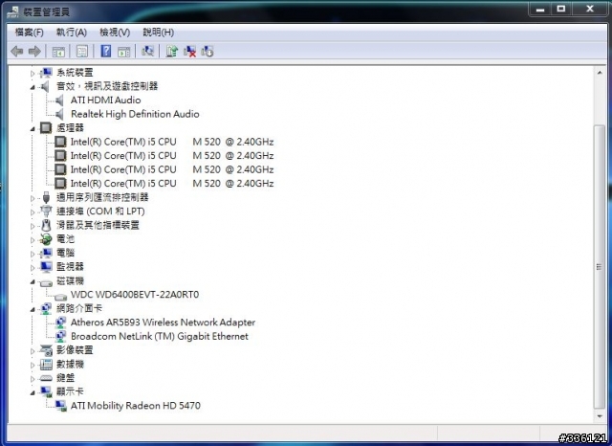Image resolution: width=612 pixels, height=446 pixels.
Task: Select Broadcom NetLink (TM) Gigabit Ethernet
Action: pos(160,336)
